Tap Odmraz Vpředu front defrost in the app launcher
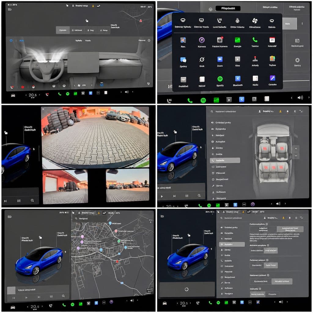This screenshot has width=313, height=313. pyautogui.click(x=183, y=23)
